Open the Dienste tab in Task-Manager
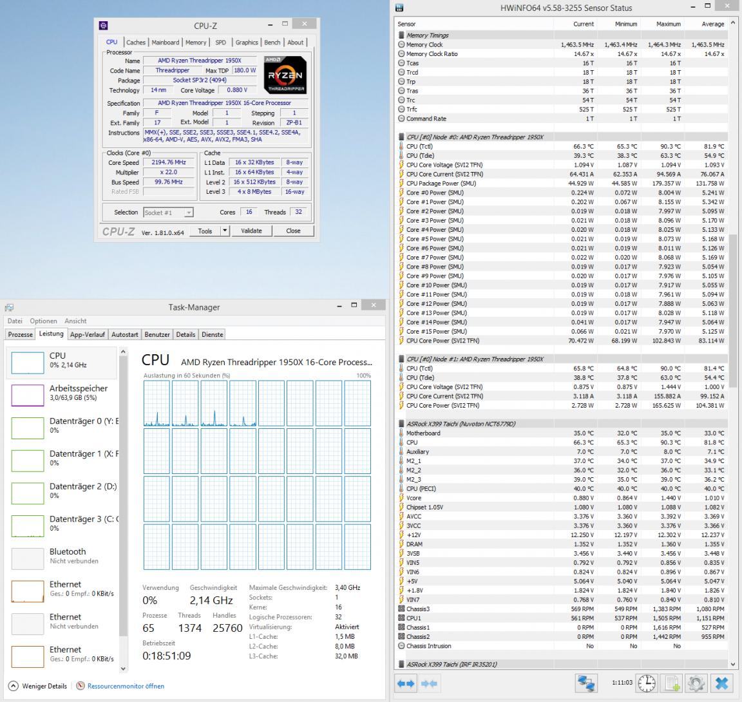The image size is (742, 702). pyautogui.click(x=213, y=334)
